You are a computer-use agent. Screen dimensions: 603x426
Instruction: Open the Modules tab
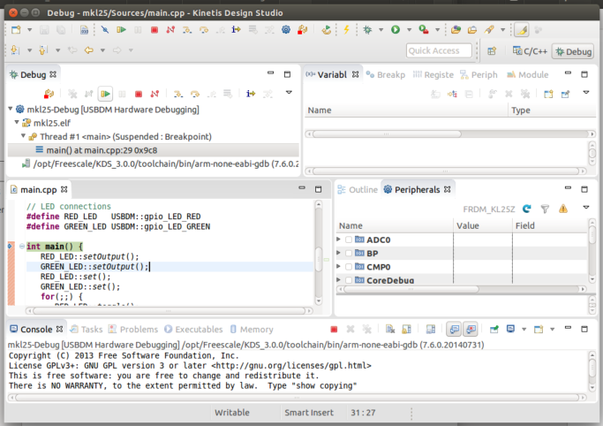click(x=528, y=74)
